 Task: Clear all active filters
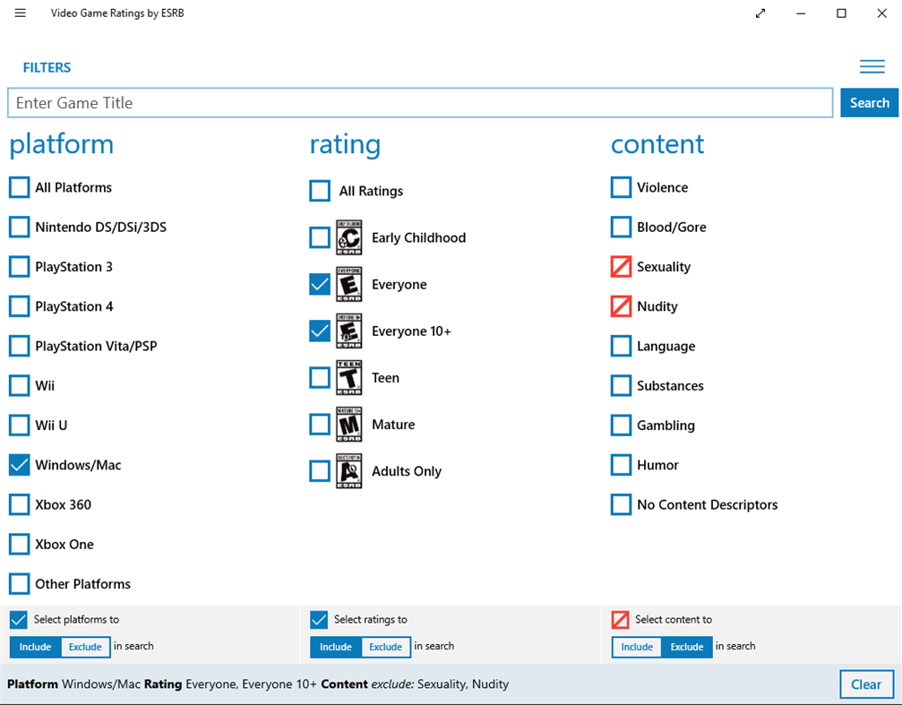tap(866, 684)
